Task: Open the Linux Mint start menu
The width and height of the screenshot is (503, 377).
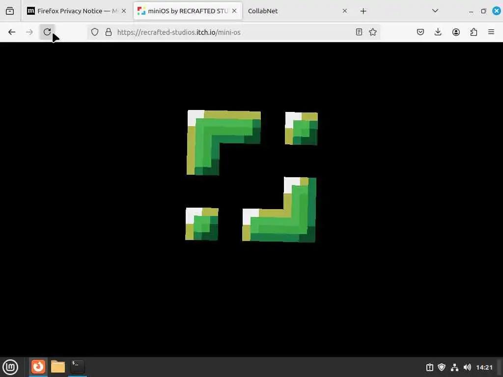Action: coord(10,367)
